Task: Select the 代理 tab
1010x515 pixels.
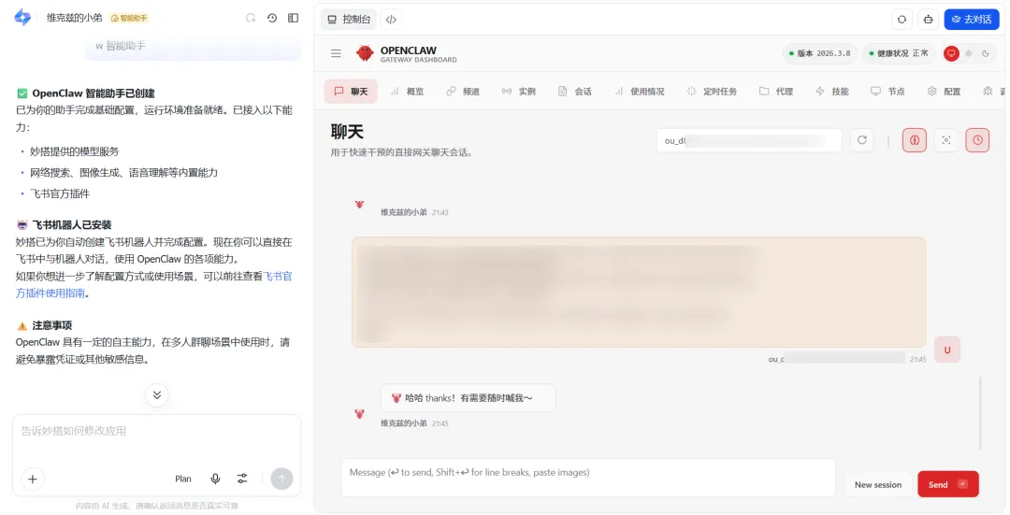Action: pos(776,92)
